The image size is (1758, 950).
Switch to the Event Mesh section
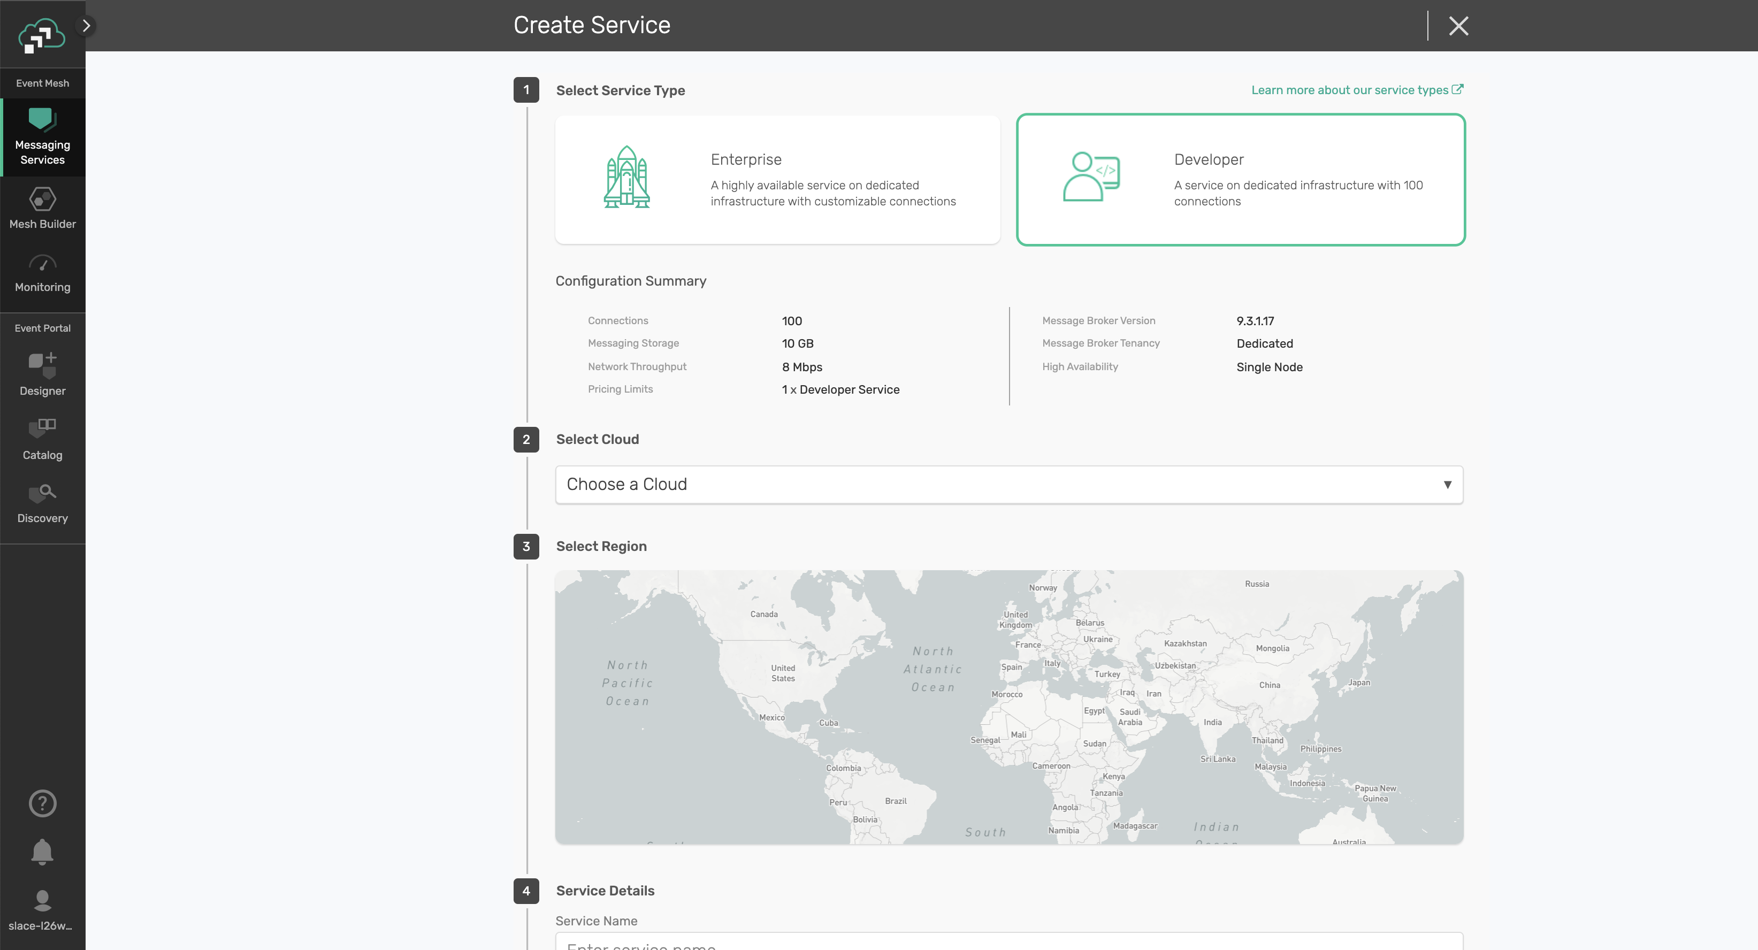click(42, 82)
